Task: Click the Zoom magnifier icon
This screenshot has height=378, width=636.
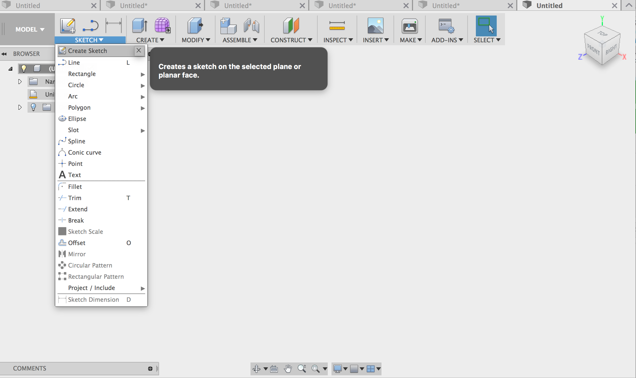Action: click(x=302, y=369)
